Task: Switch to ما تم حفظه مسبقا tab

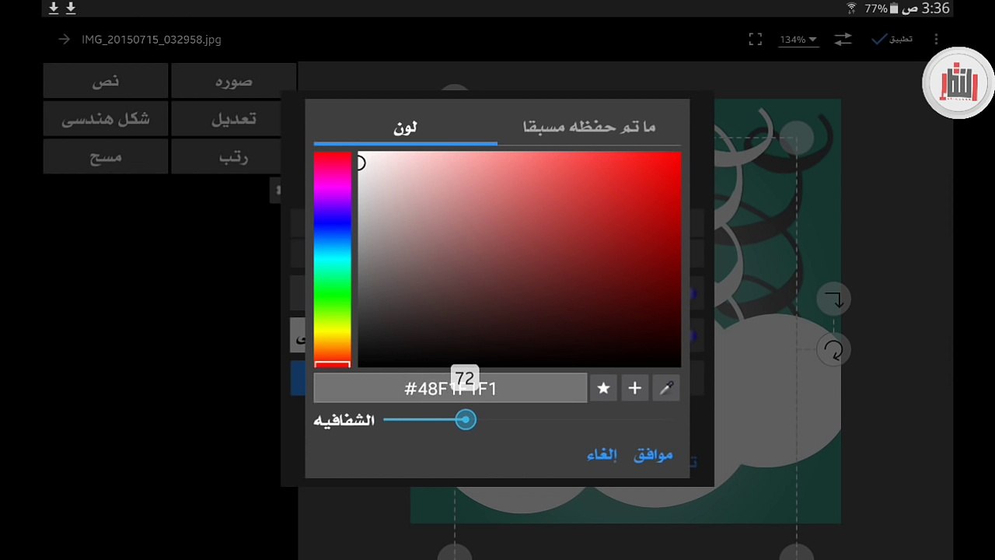Action: (589, 127)
